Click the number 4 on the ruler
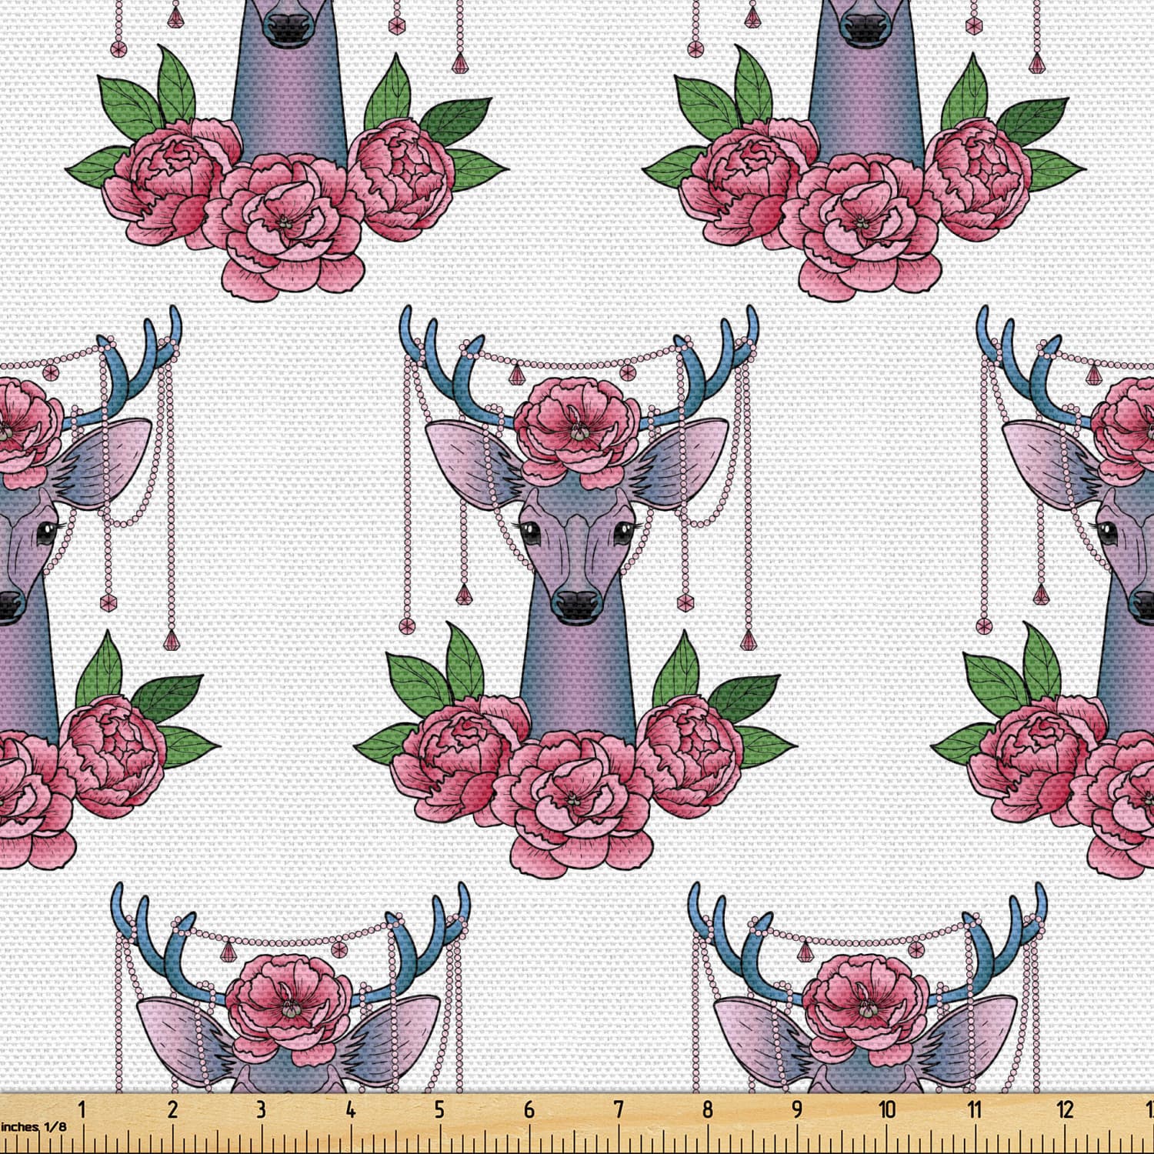 tap(351, 1109)
